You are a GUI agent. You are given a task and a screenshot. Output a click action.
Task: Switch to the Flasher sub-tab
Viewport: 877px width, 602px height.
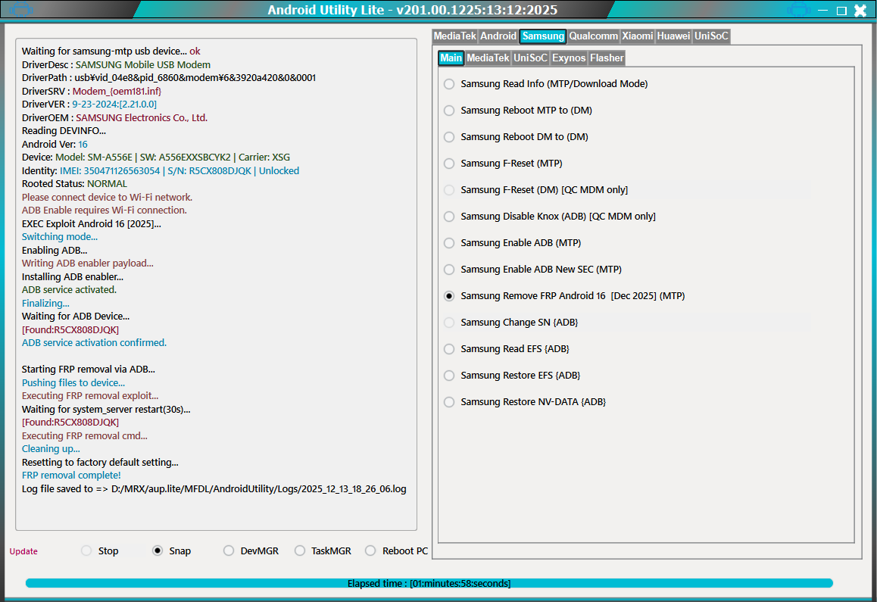[607, 58]
